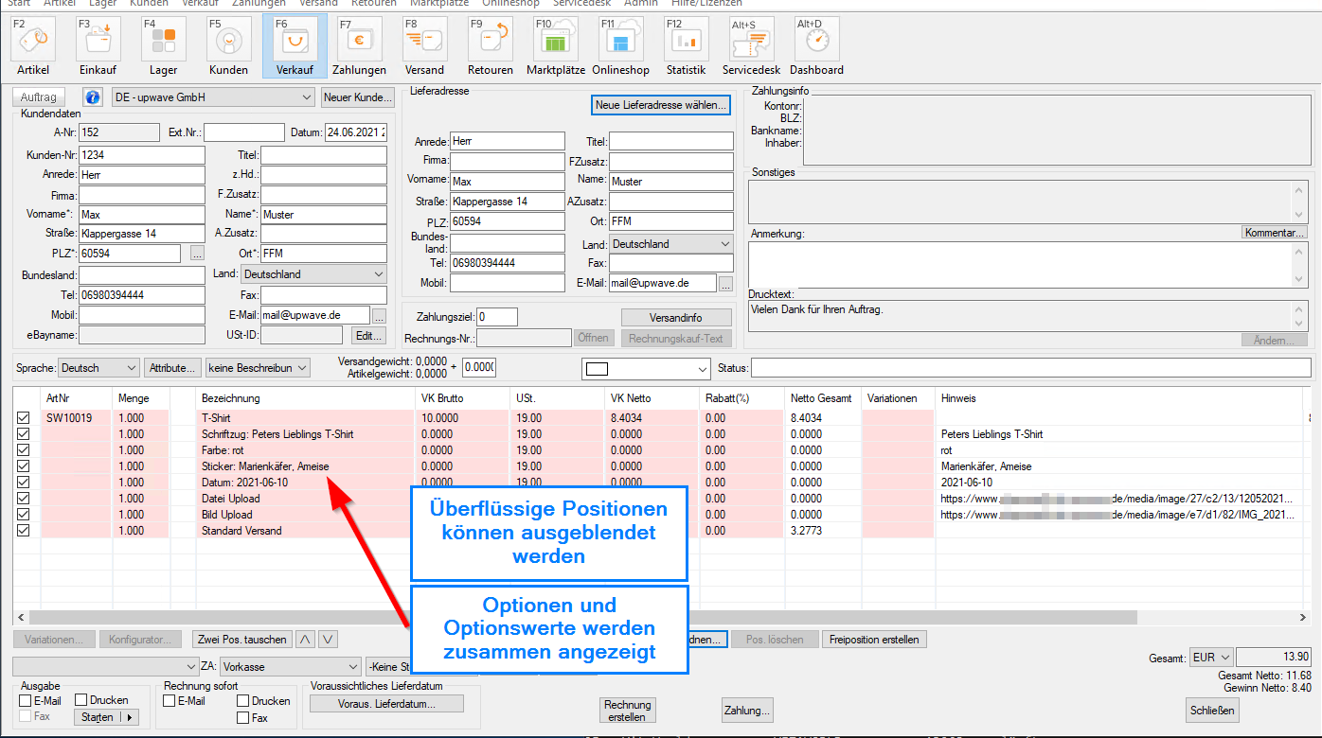The image size is (1322, 738).
Task: Uncheck the Farbe: rot position checkbox
Action: pos(24,449)
